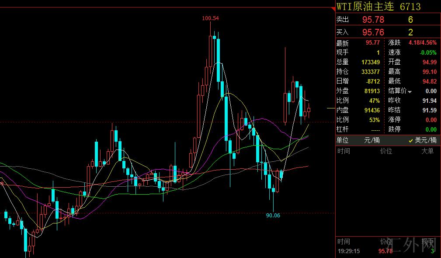This screenshot has height=258, width=441.
Task: Click contract code 6713 in header
Action: click(410, 7)
